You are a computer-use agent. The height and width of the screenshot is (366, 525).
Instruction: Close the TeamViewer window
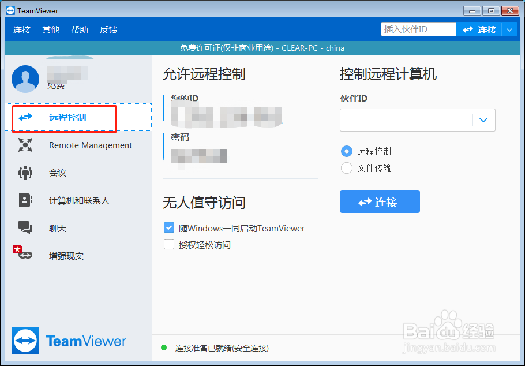(510, 11)
